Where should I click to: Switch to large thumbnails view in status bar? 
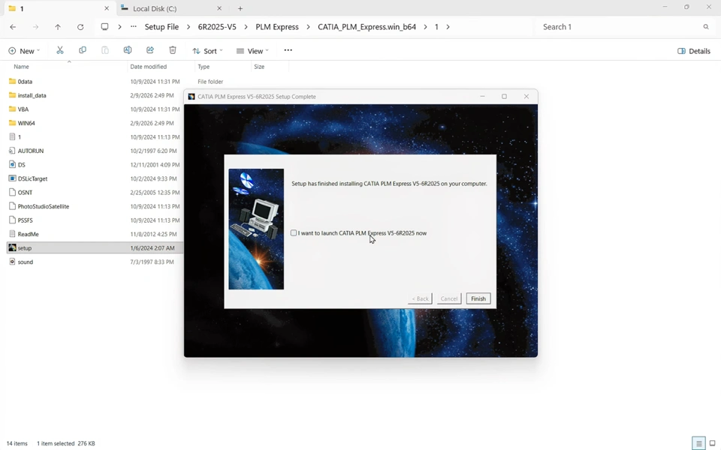[x=712, y=443]
